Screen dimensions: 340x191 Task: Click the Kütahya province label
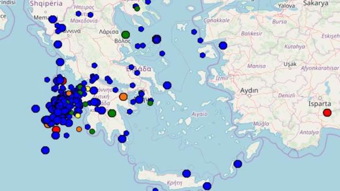[295, 47]
